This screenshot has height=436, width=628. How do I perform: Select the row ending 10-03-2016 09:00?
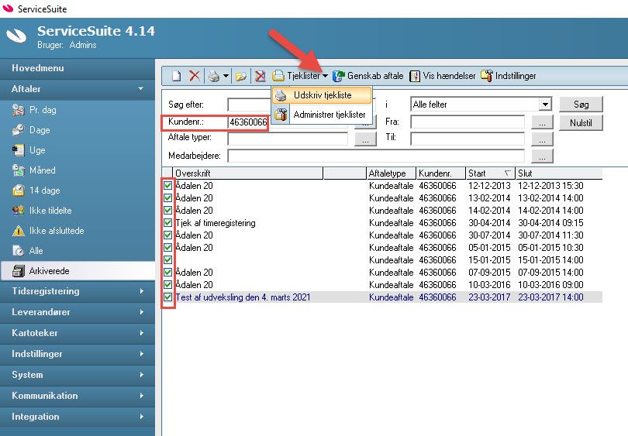[382, 285]
